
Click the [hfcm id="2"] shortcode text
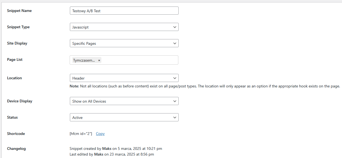81,134
